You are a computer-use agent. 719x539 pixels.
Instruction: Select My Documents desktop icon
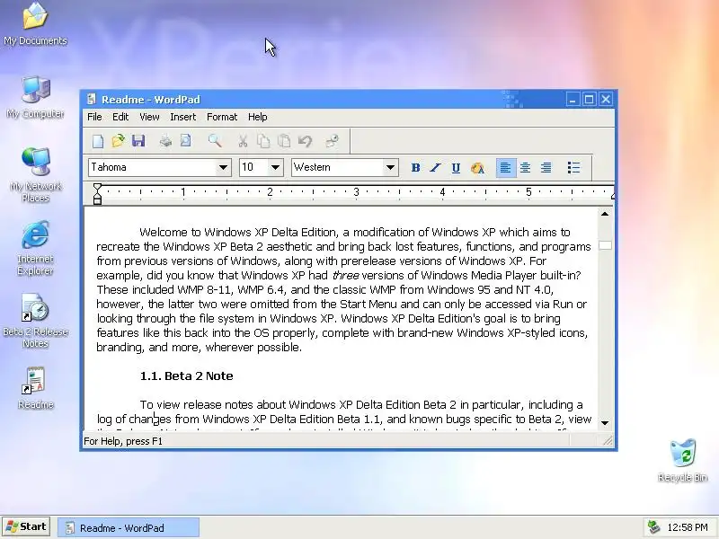pyautogui.click(x=35, y=24)
